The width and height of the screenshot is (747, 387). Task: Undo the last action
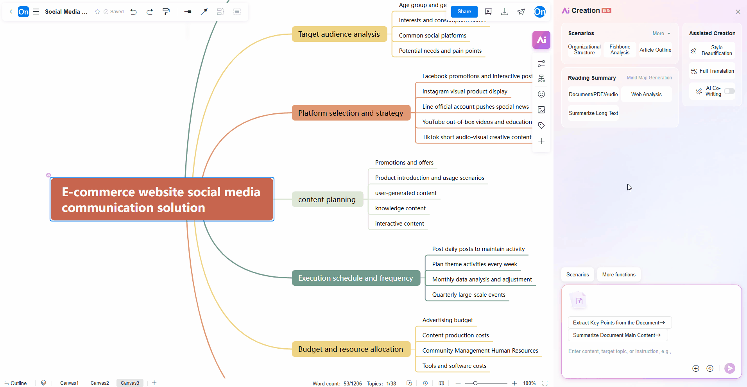click(133, 12)
